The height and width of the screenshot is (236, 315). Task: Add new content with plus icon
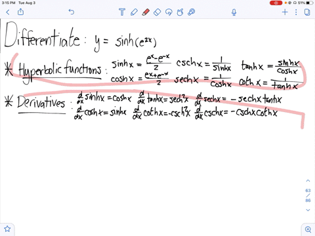285,12
